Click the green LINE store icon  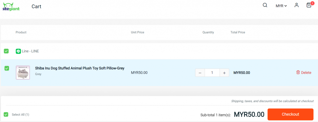[x=18, y=51]
